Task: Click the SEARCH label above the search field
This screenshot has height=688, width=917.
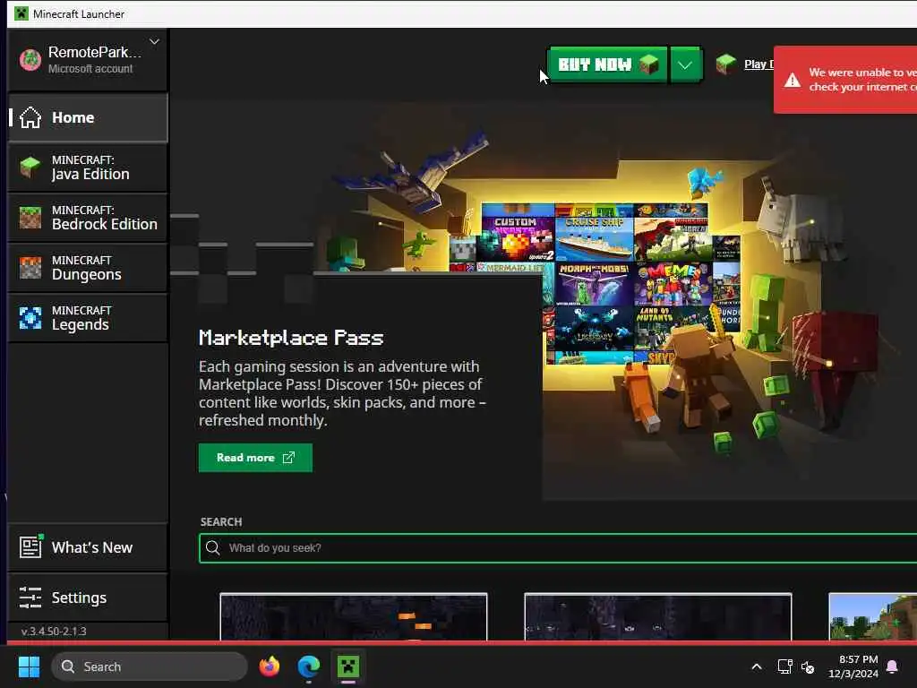Action: [x=221, y=522]
